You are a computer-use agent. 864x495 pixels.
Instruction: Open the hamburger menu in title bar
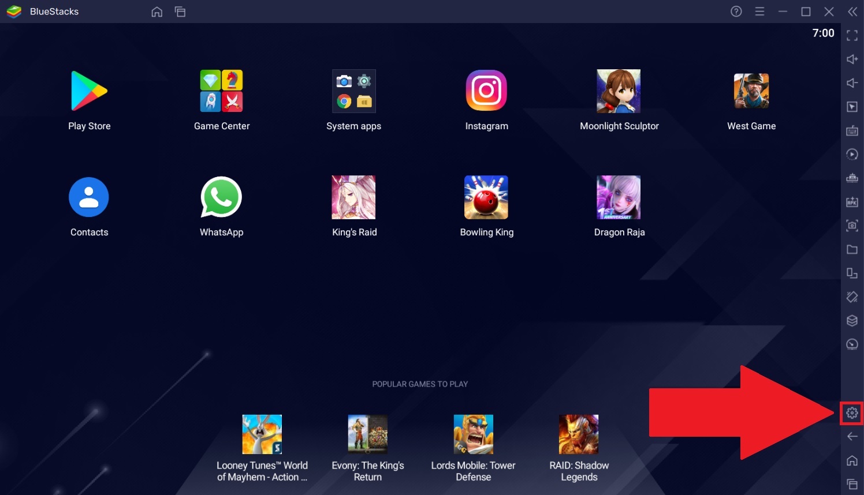[x=759, y=12]
